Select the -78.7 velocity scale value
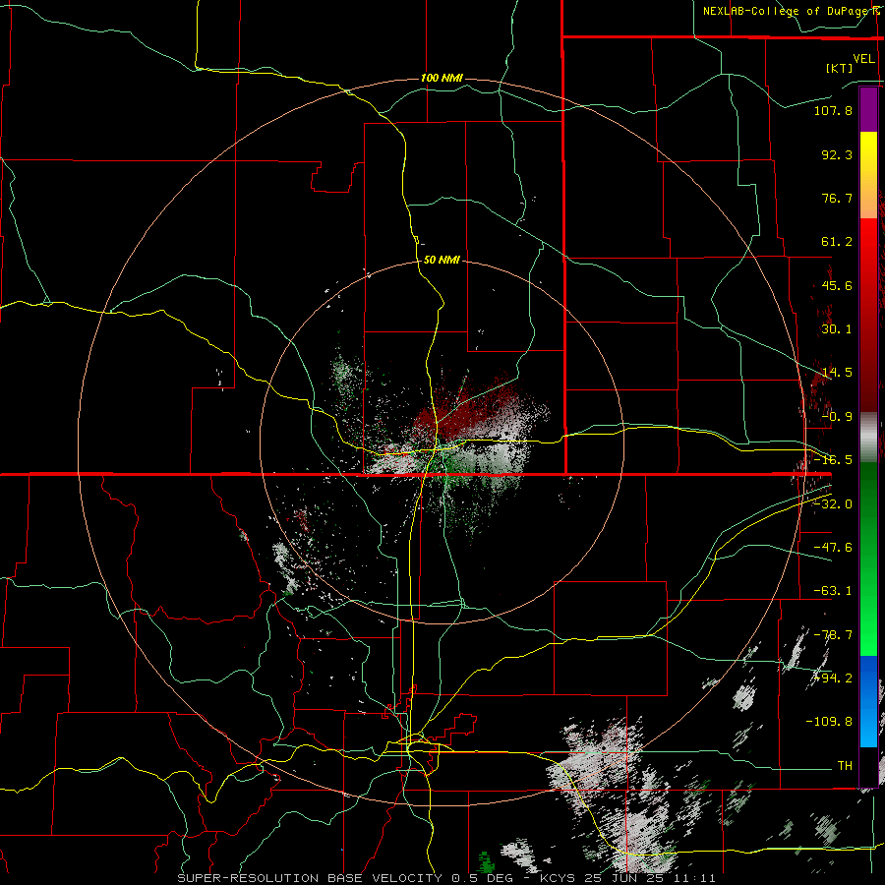The height and width of the screenshot is (885, 885). coord(833,635)
